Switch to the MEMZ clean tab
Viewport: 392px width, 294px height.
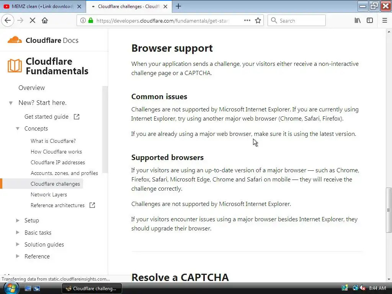tap(42, 7)
